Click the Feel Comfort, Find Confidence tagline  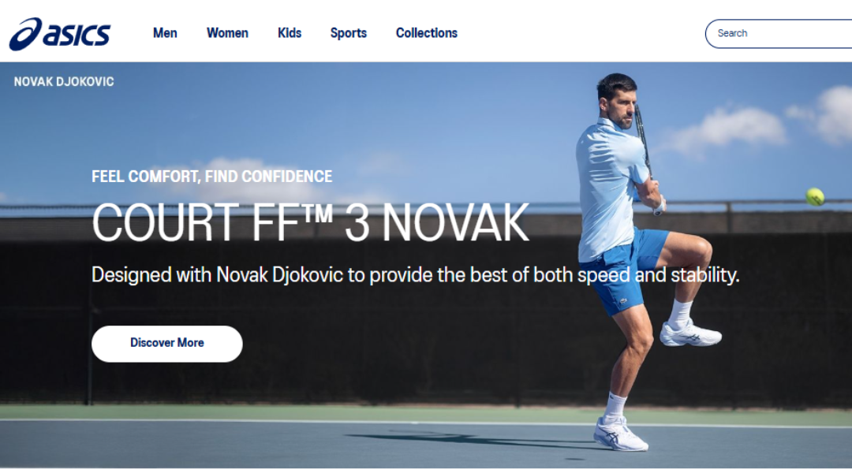[x=212, y=177]
